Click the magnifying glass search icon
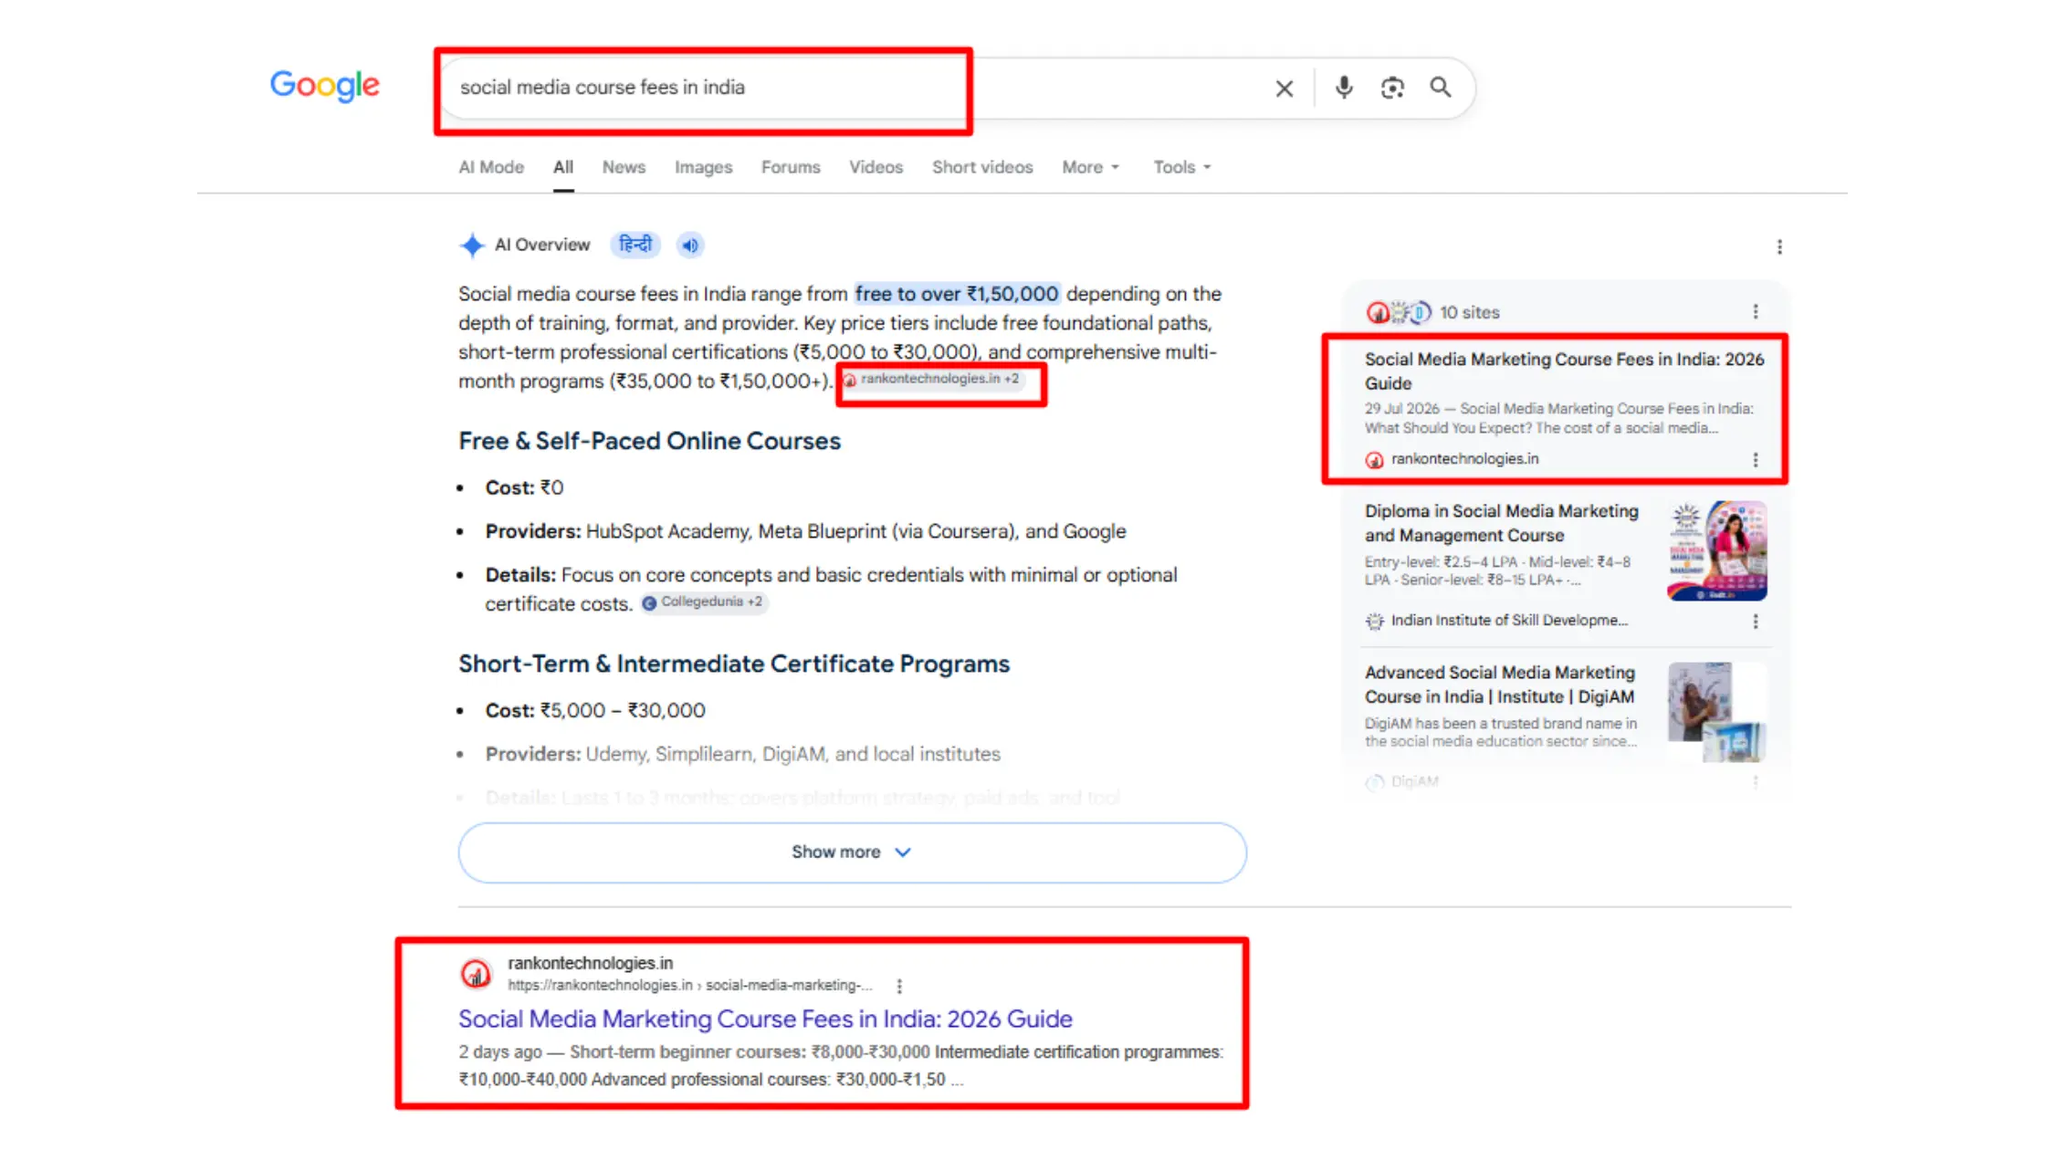 (1441, 88)
